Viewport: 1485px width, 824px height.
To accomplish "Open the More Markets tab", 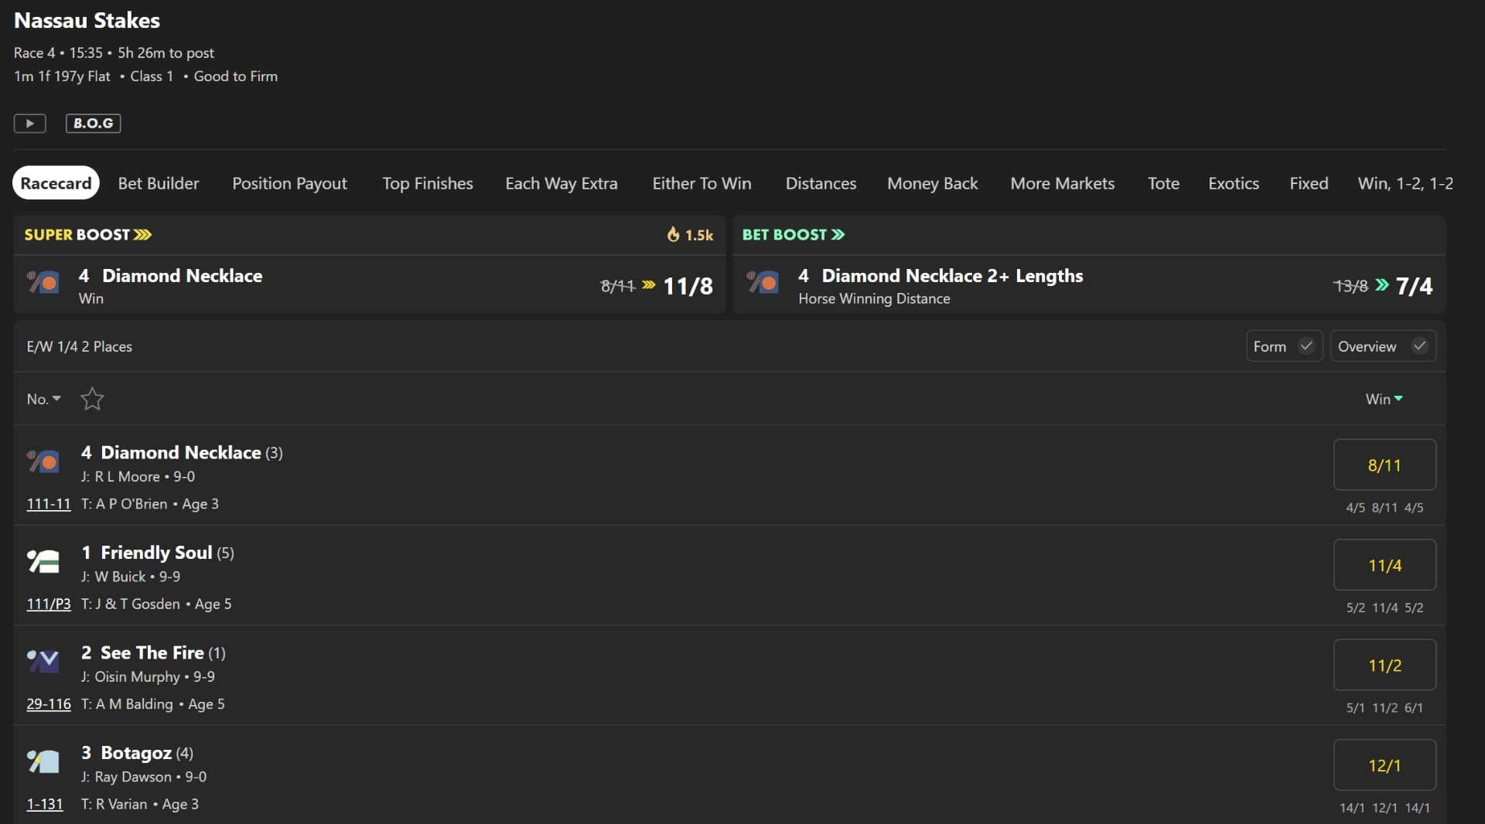I will (x=1062, y=183).
